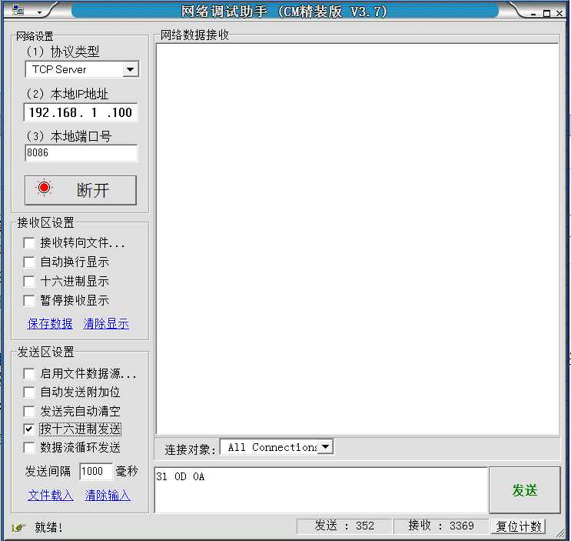Minimize the window

[534, 14]
